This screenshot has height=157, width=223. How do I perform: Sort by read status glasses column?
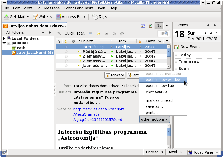pyautogui.click(x=111, y=41)
